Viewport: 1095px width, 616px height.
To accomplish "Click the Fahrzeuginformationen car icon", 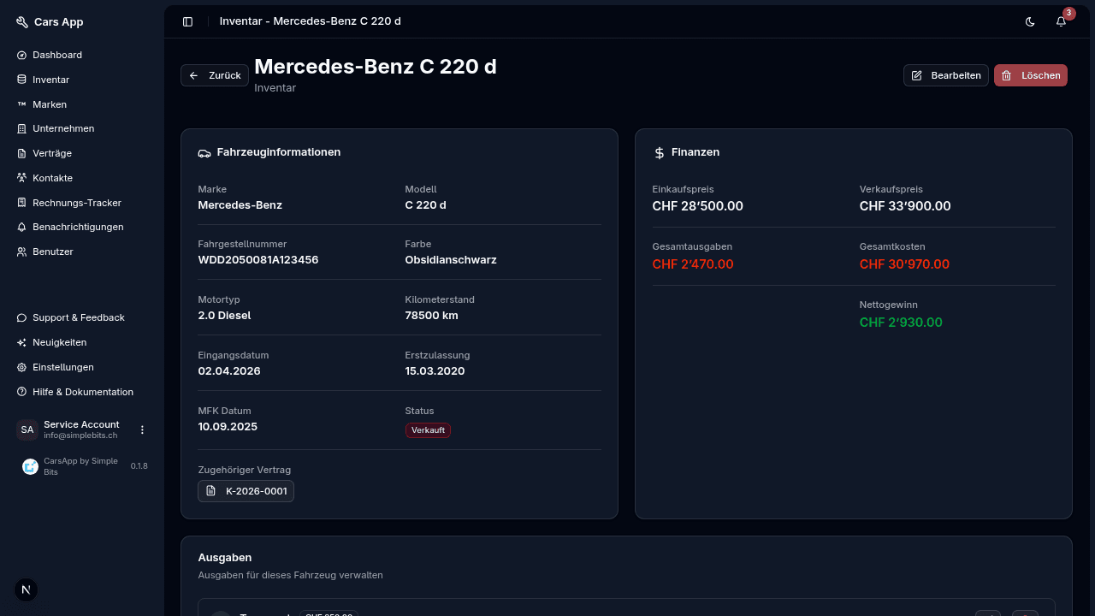I will pyautogui.click(x=204, y=152).
